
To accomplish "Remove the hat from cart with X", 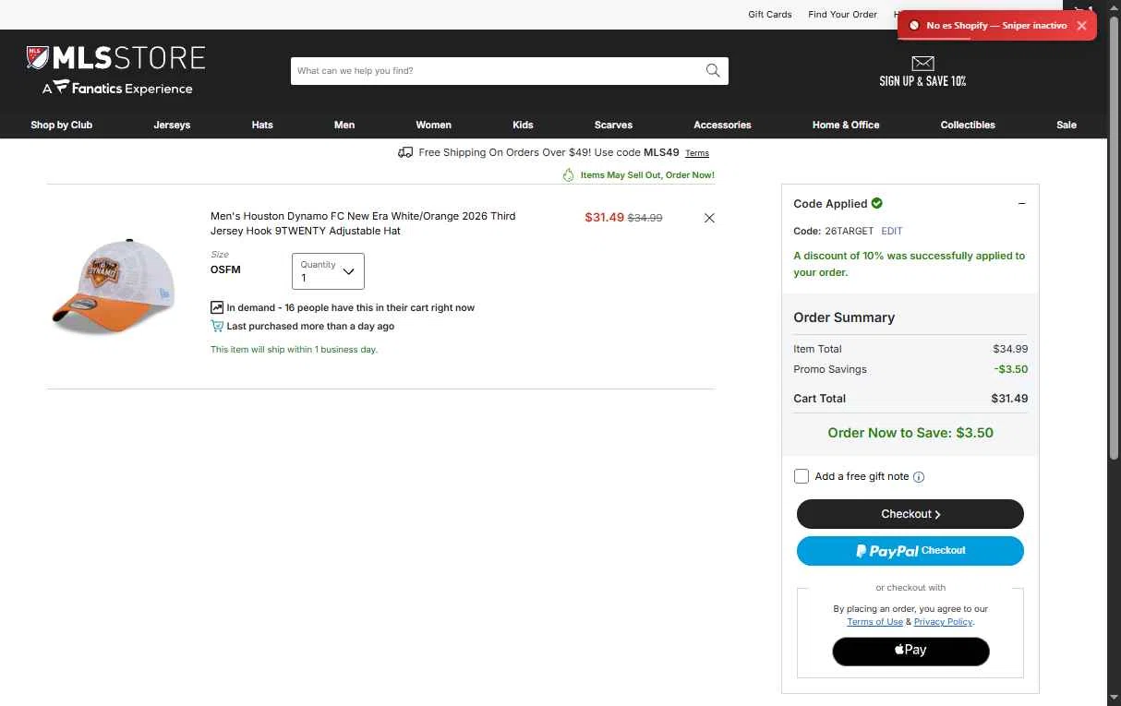I will point(709,218).
